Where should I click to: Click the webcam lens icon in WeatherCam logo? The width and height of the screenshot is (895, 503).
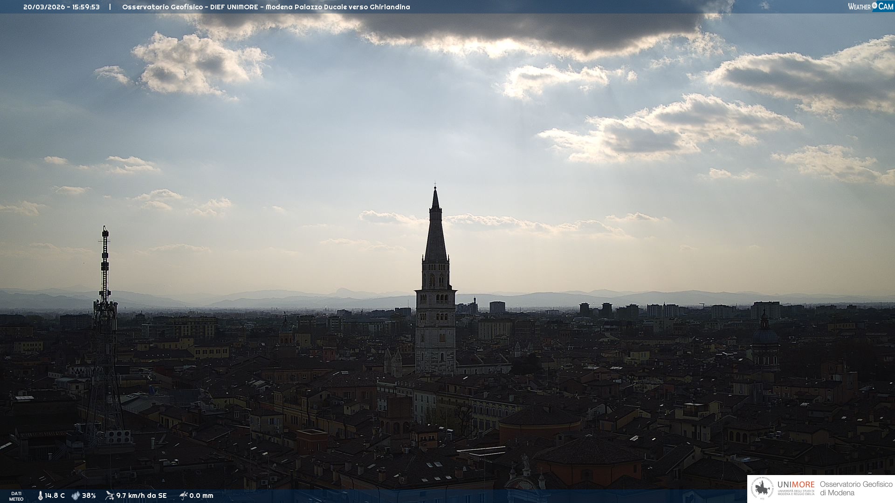click(874, 6)
